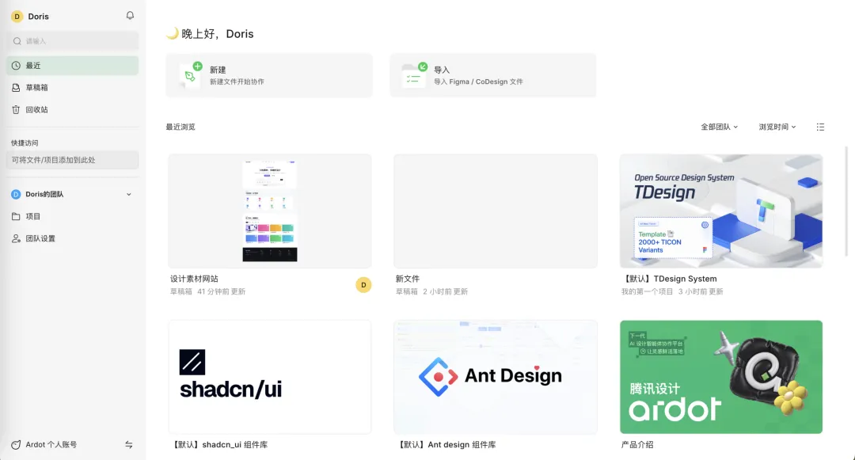
Task: Select 项目 in the sidebar
Action: 73,216
